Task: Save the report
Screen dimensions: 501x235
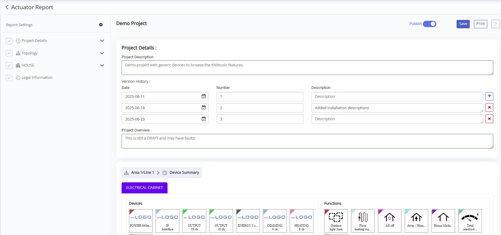Action: (x=463, y=24)
